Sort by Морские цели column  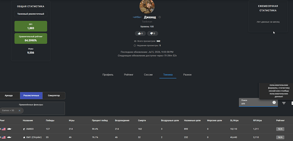[x=214, y=121]
